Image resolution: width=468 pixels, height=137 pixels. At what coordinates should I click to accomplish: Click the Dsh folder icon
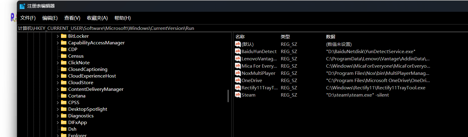click(x=63, y=129)
